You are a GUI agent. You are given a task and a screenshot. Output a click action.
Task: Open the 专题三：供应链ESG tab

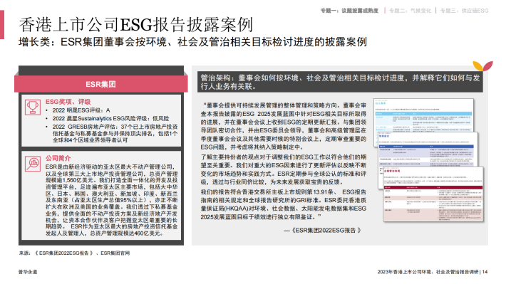pos(465,11)
